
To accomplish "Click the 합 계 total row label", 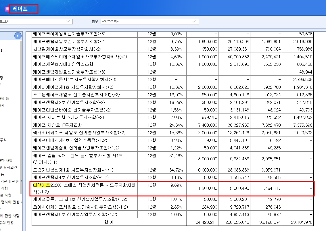I will (109, 222).
